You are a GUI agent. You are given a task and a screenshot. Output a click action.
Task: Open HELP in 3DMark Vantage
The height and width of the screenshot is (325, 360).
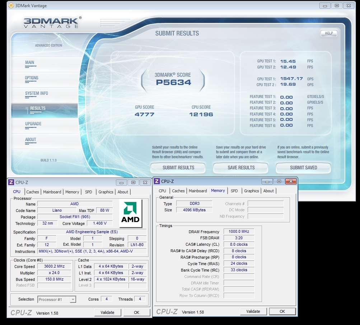coord(329,33)
